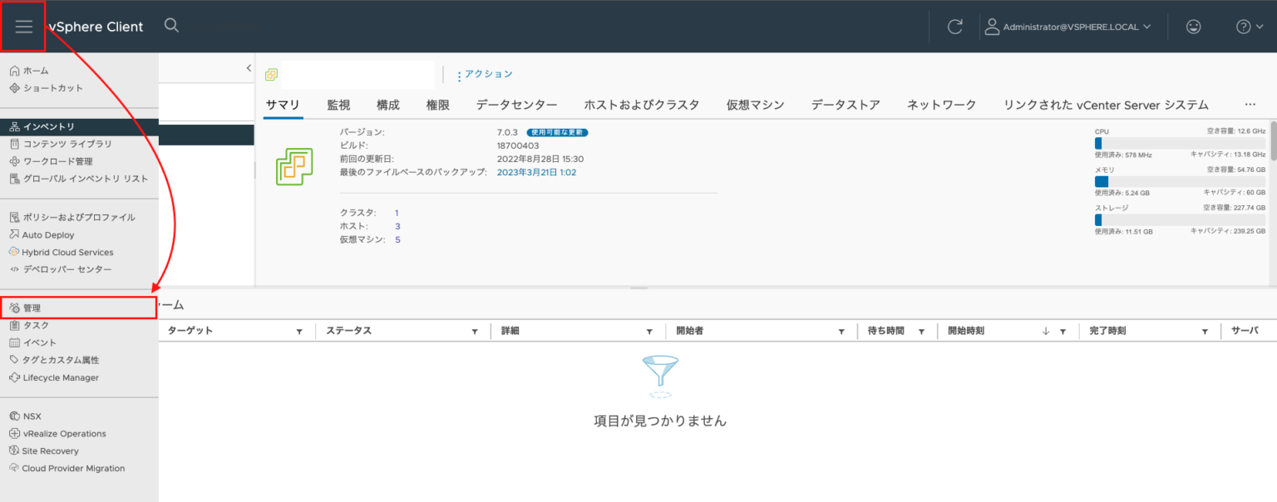Click the Administrator user account icon

click(991, 26)
